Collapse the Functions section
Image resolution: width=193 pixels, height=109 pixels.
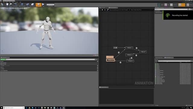click(x=2, y=66)
